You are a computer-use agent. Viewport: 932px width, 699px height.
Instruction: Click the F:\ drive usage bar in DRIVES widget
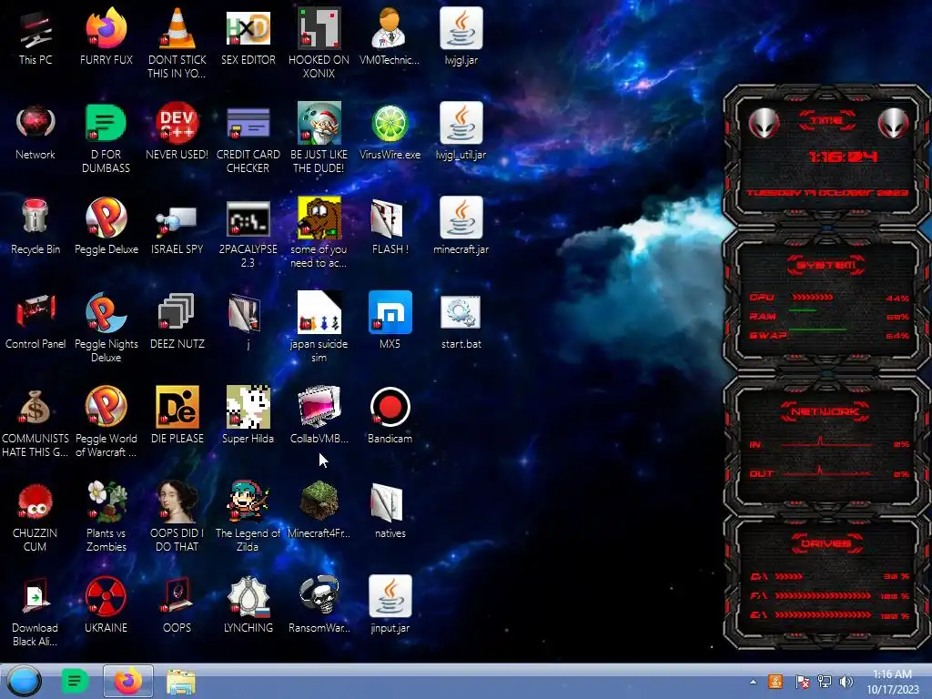coord(824,595)
